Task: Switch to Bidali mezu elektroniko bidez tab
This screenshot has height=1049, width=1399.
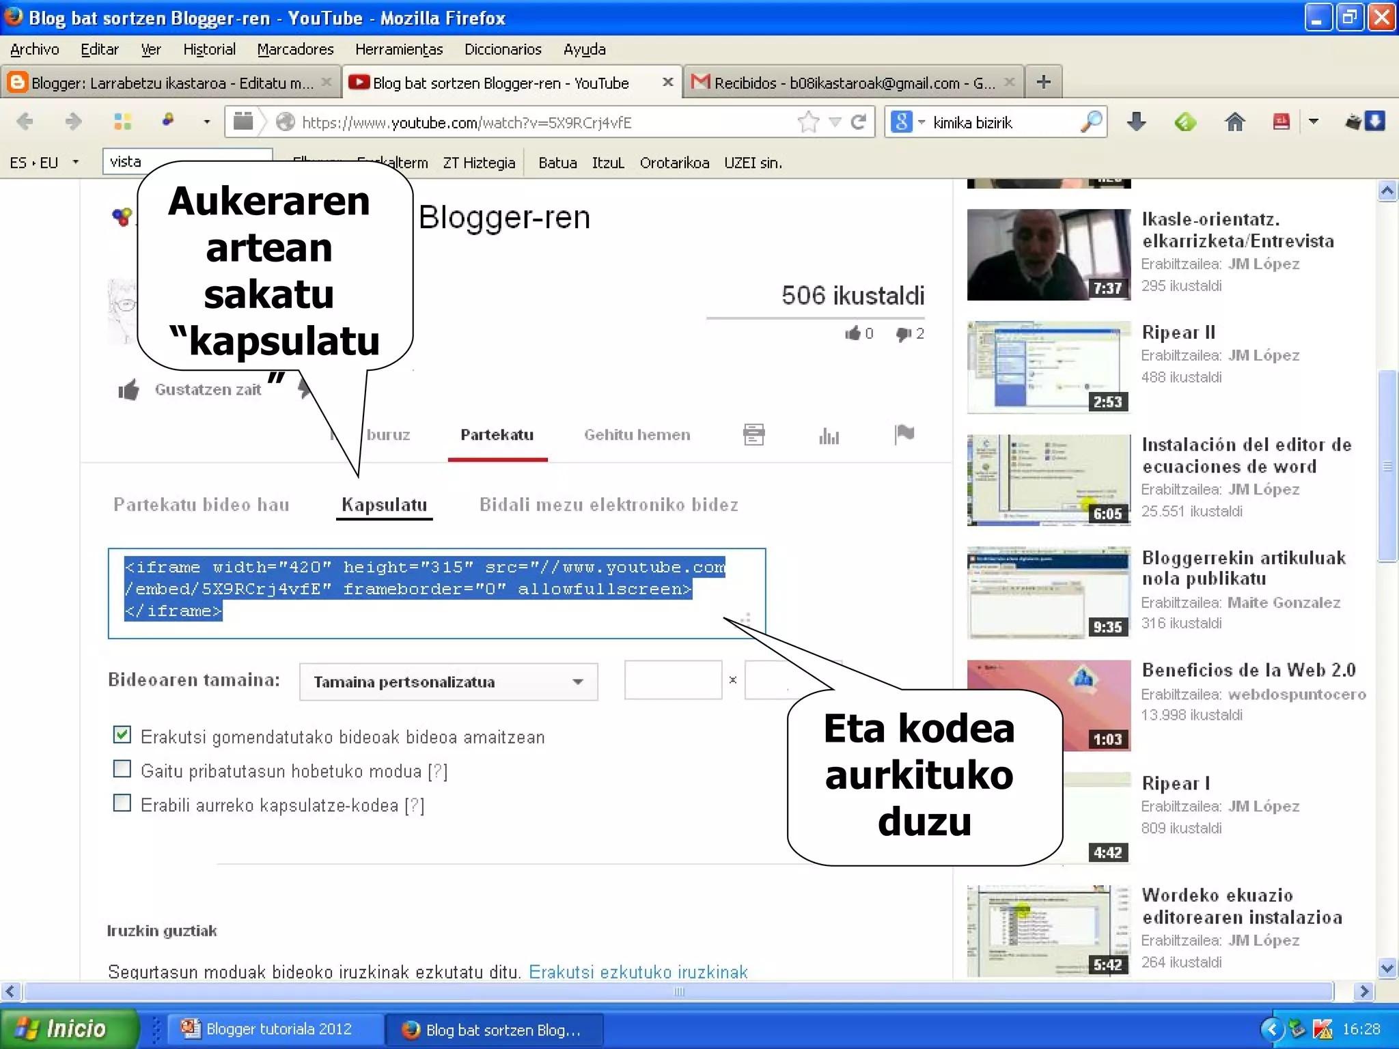Action: [609, 505]
